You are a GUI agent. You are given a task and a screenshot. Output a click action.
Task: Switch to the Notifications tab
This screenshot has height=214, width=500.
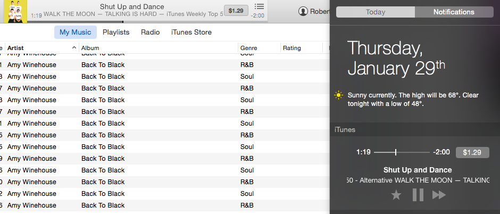(454, 12)
